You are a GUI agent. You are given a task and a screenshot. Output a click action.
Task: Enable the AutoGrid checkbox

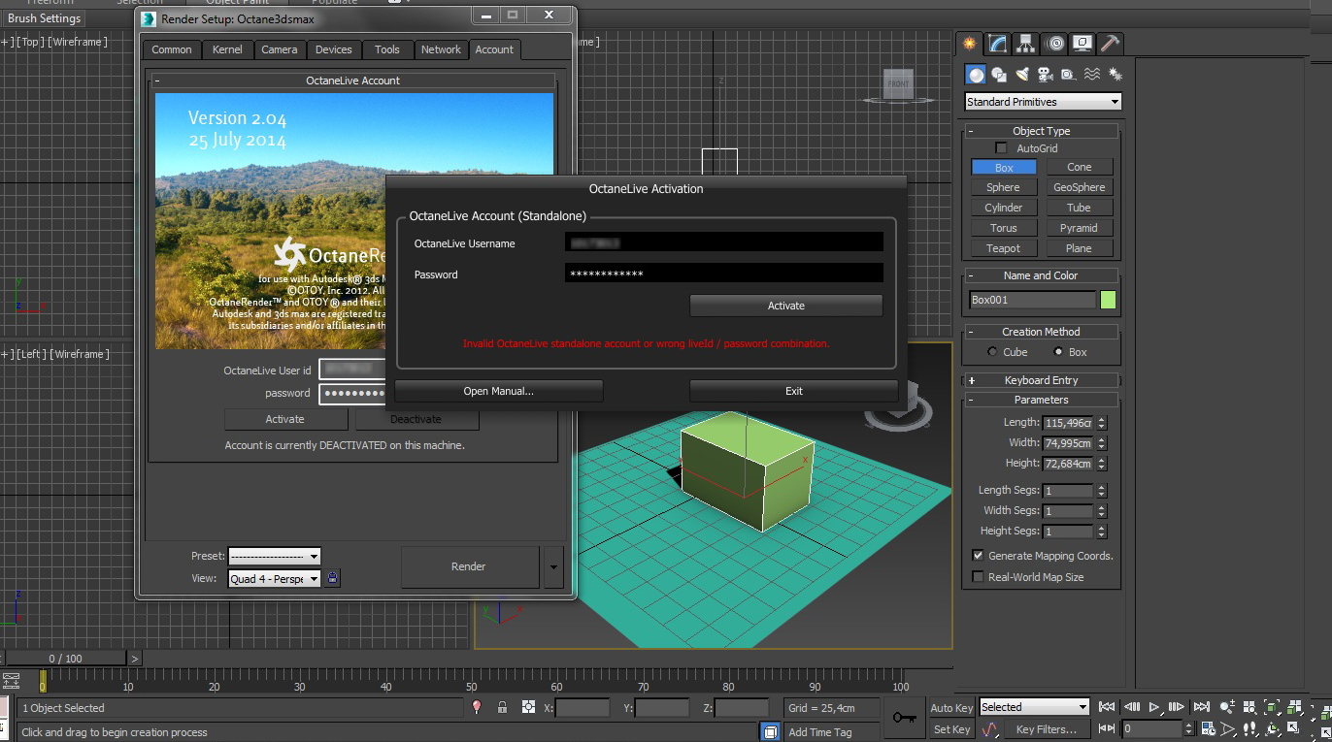(x=1002, y=148)
